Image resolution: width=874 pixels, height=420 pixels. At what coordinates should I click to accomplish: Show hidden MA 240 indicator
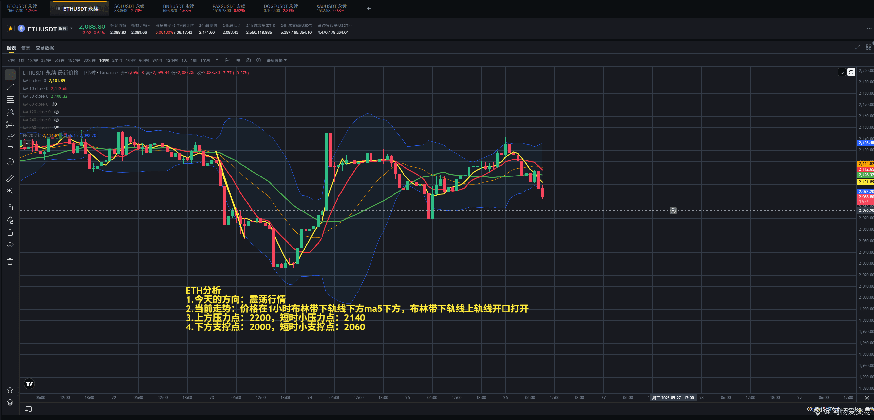(57, 120)
